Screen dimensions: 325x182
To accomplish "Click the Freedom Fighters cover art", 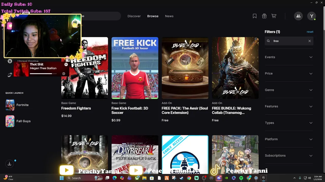I will click(85, 68).
